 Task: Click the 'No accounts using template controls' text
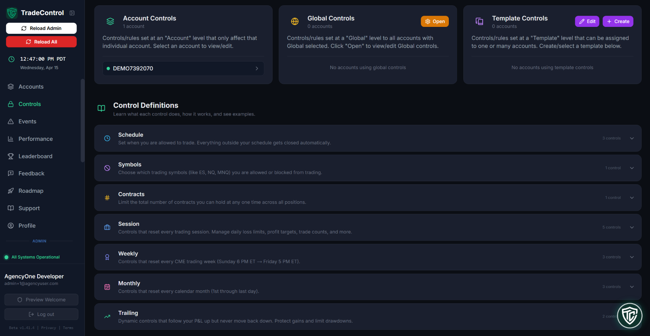pyautogui.click(x=552, y=68)
